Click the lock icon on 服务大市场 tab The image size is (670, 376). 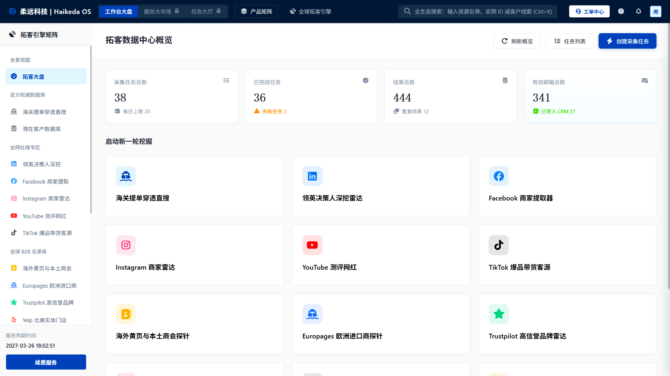pyautogui.click(x=177, y=11)
